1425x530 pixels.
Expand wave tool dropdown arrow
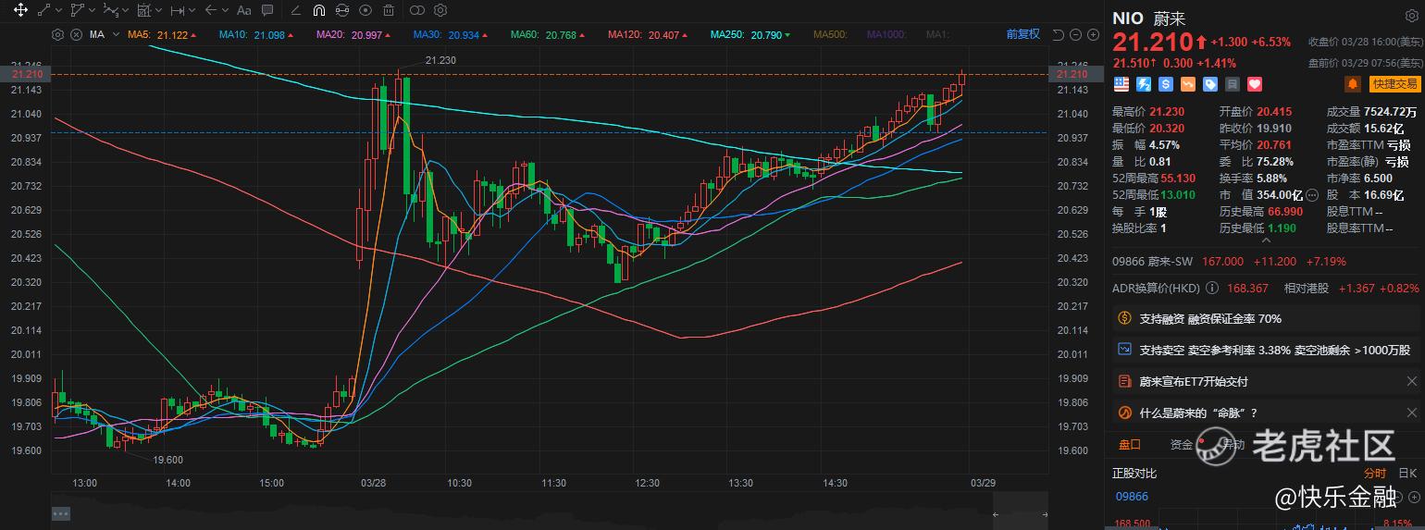click(126, 11)
